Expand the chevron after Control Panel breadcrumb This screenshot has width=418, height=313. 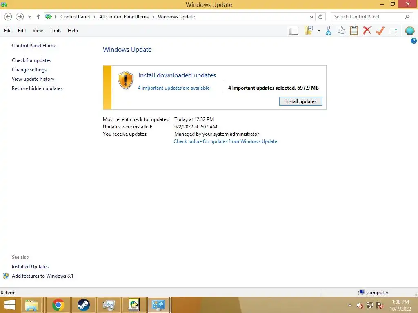(94, 17)
